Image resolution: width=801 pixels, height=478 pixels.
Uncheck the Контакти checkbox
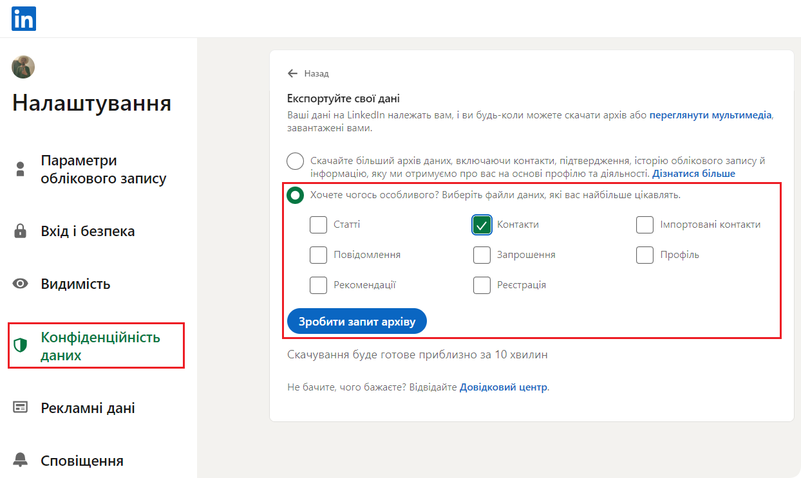(x=482, y=225)
